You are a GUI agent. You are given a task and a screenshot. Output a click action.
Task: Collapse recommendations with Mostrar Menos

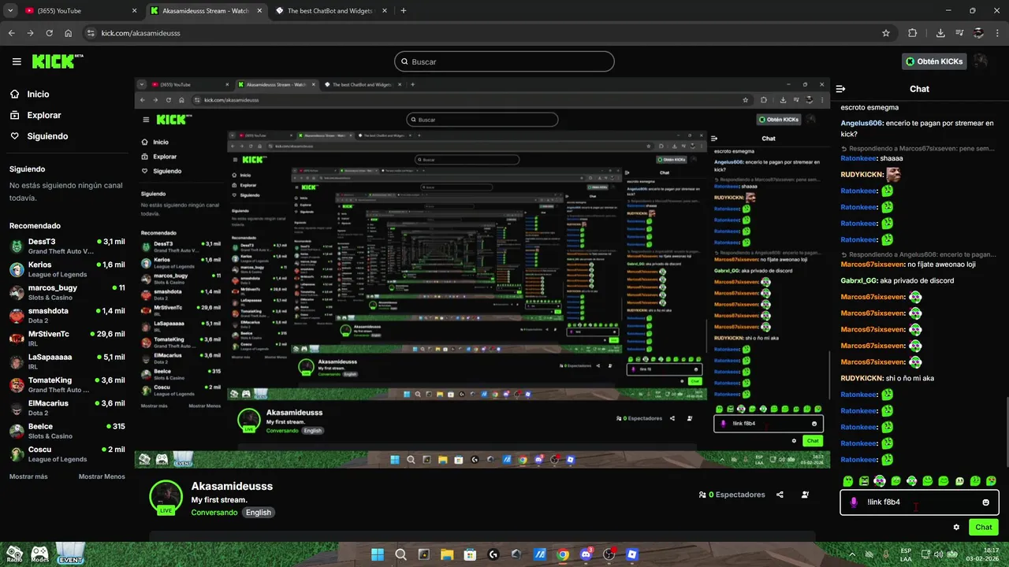[x=102, y=476]
